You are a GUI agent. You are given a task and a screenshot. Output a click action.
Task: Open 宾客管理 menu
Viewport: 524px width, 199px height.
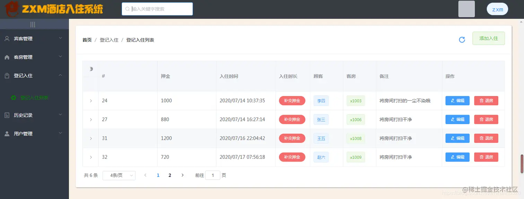tap(34, 38)
